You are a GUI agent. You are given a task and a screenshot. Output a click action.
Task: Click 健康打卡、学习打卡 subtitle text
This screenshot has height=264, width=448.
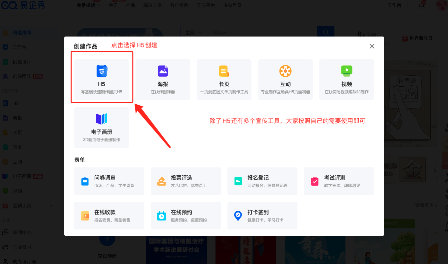265,220
